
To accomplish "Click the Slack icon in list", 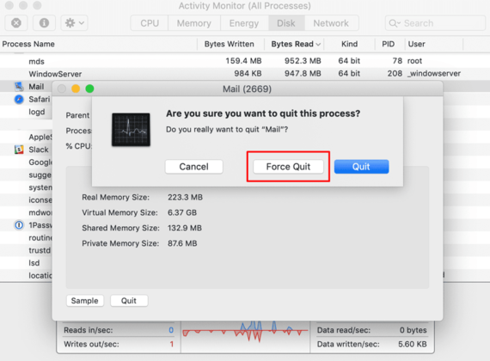I will tap(19, 150).
